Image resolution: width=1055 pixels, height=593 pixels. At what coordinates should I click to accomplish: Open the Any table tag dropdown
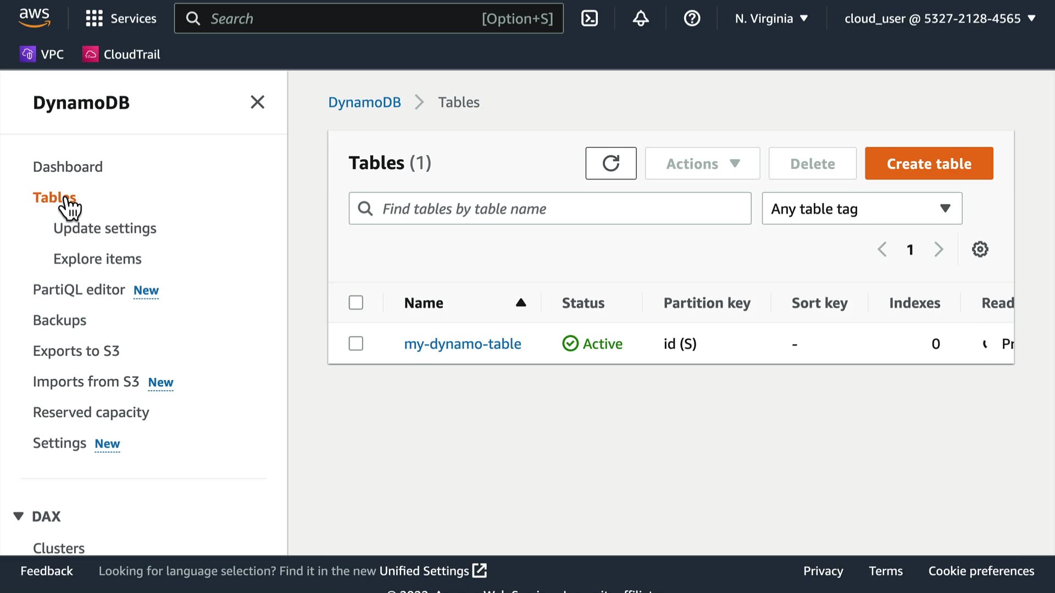(862, 209)
